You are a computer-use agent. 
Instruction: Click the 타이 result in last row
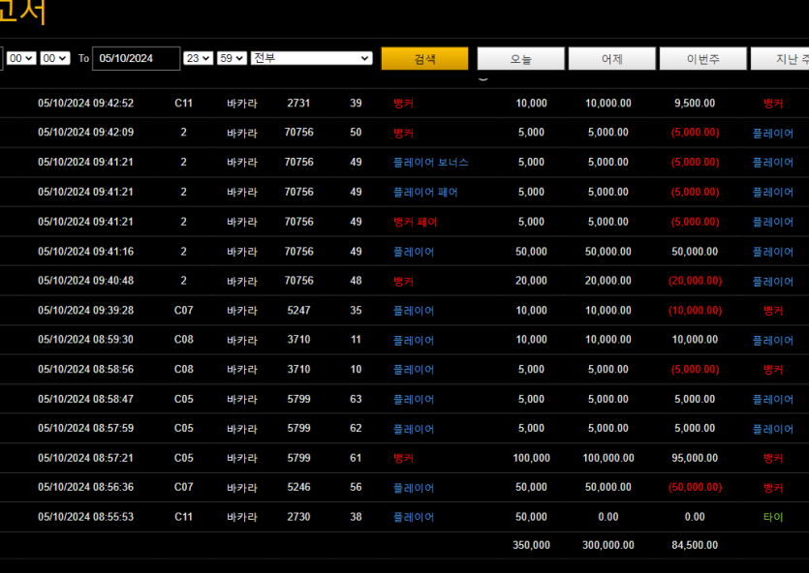[772, 517]
